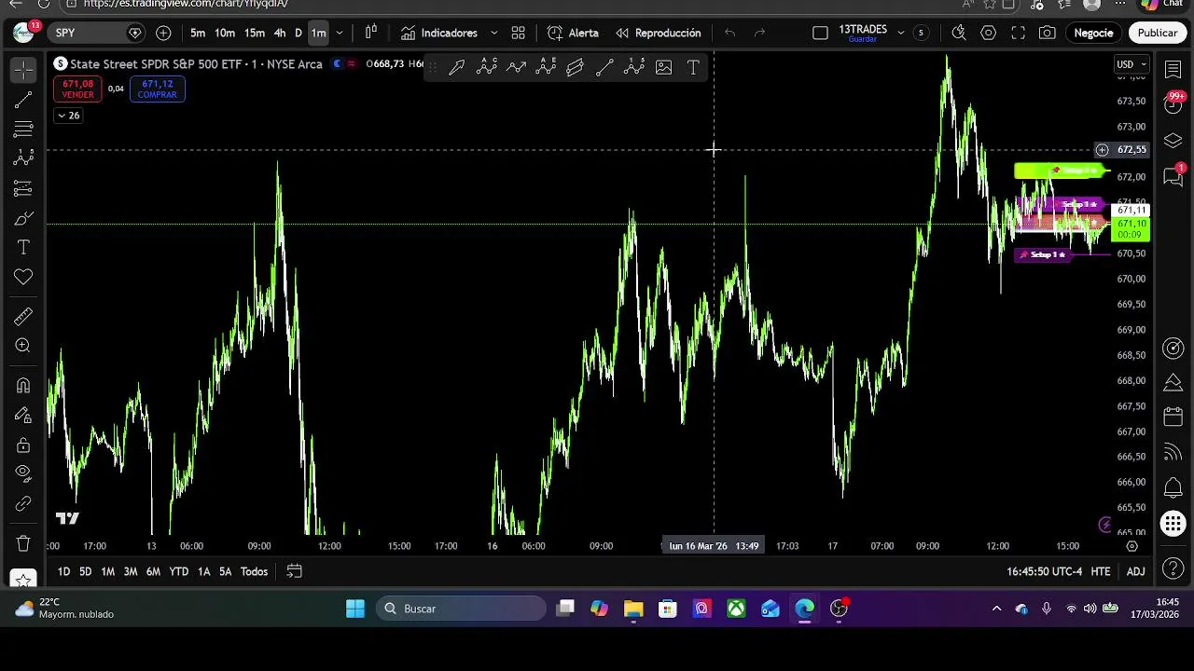Open favorites star at sidebar bottom
Image resolution: width=1194 pixels, height=671 pixels.
pos(23,580)
